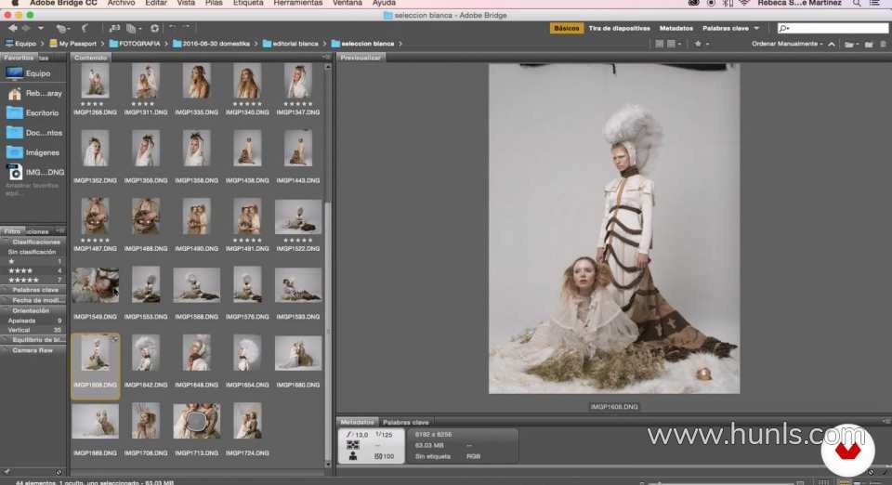This screenshot has width=892, height=485.
Task: Select thumbnail IMGP1713.DNG
Action: [x=196, y=421]
